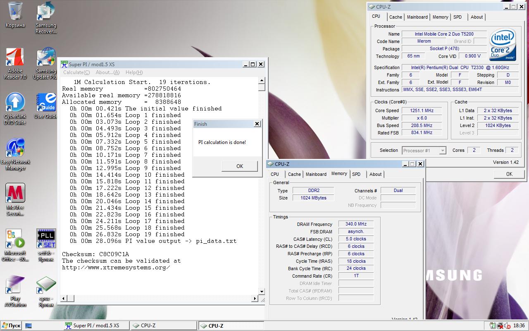The image size is (529, 331).
Task: Select Cache tab in the Memory CPU-Z window
Action: (x=294, y=174)
